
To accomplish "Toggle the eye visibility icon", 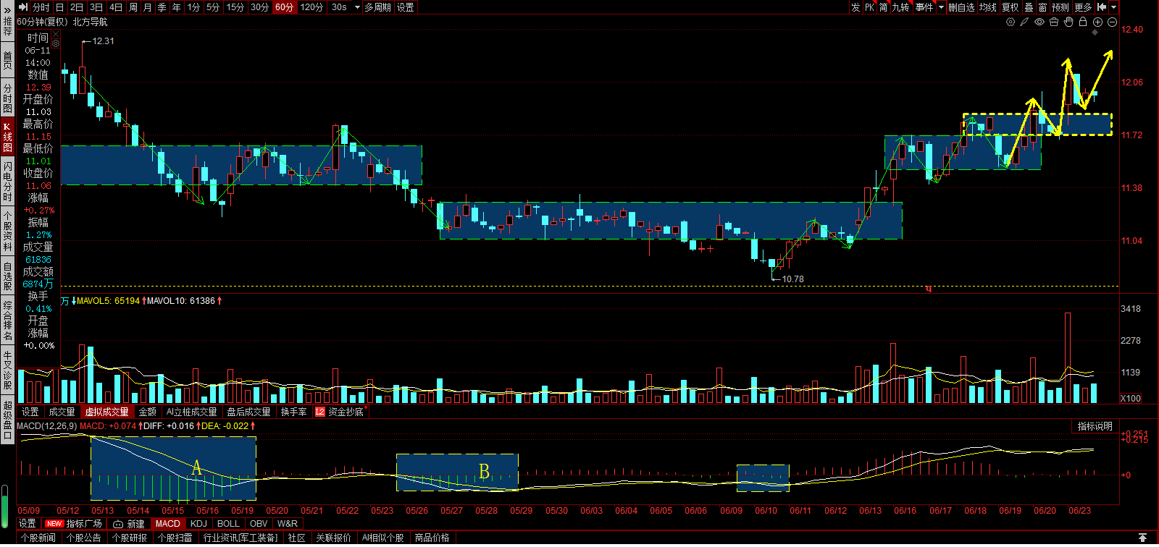I will coord(1039,22).
